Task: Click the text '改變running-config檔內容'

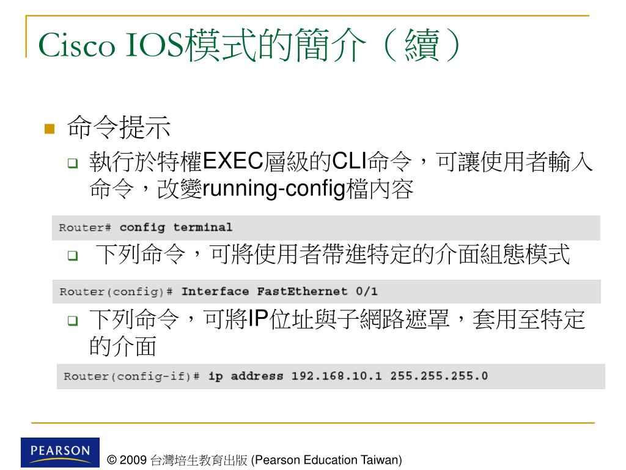Action: [285, 188]
